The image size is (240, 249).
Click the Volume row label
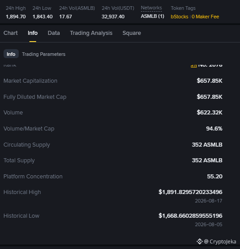pyautogui.click(x=13, y=113)
